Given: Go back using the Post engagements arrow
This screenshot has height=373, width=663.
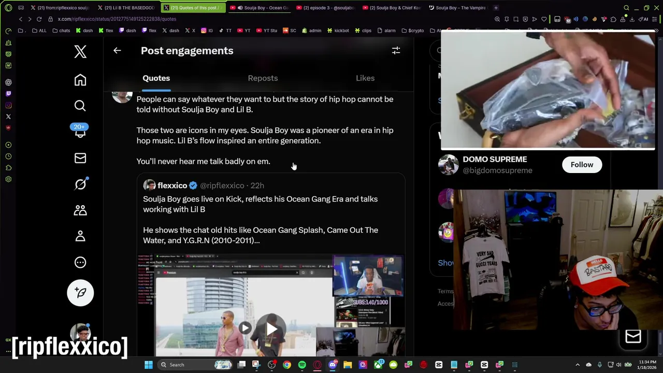Looking at the screenshot, I should pos(117,51).
